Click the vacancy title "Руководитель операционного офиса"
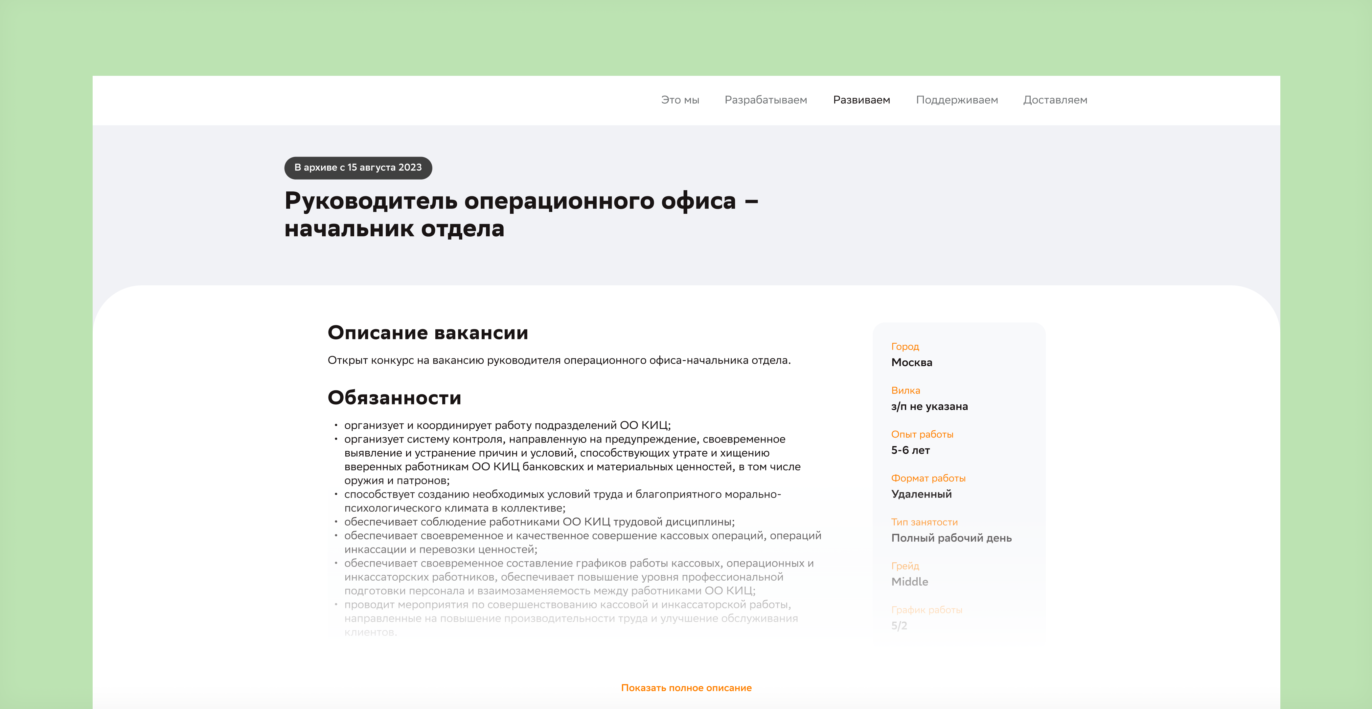Viewport: 1372px width, 709px height. click(x=521, y=215)
